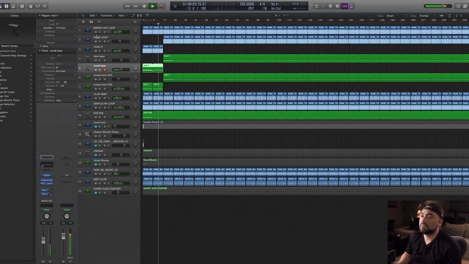Image resolution: width=469 pixels, height=264 pixels.
Task: Open the EXS24 instrument slot
Action: 47,176
